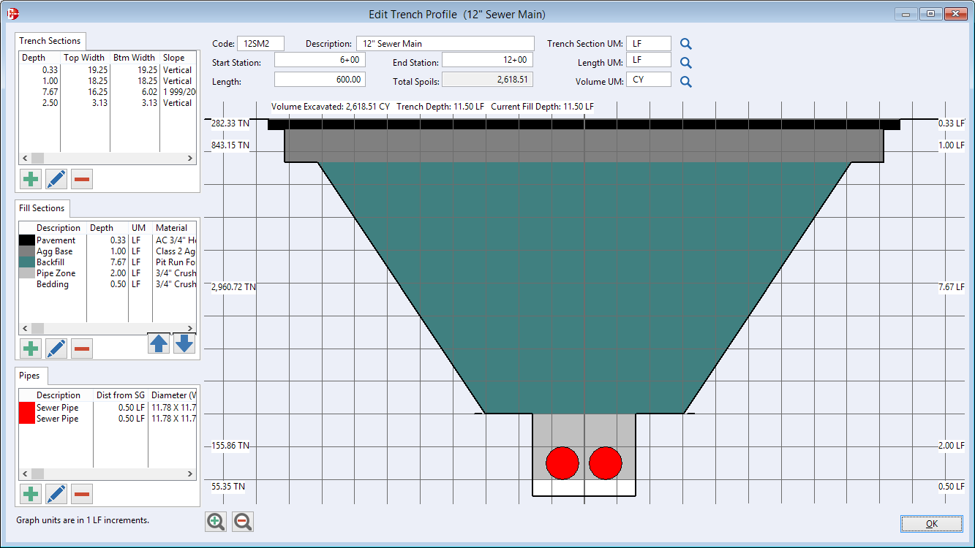Edit the selected trench section

click(x=56, y=178)
